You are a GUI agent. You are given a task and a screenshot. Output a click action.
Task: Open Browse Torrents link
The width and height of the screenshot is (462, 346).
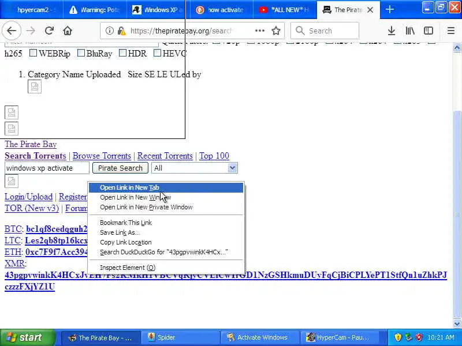102,156
